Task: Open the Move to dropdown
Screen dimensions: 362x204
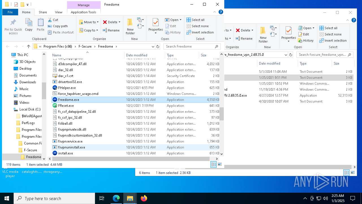Action: [x=89, y=22]
